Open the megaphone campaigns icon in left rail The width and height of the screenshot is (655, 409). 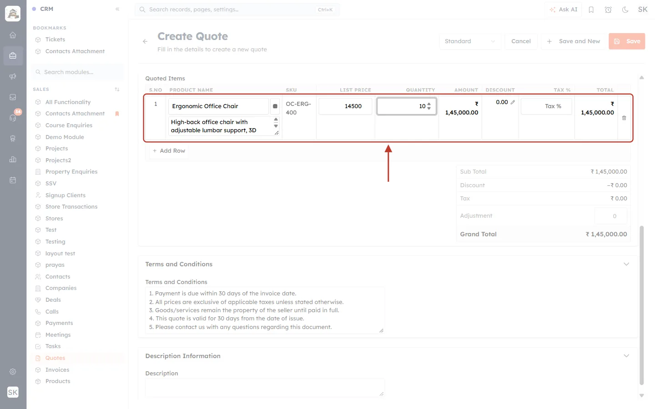[x=13, y=76]
